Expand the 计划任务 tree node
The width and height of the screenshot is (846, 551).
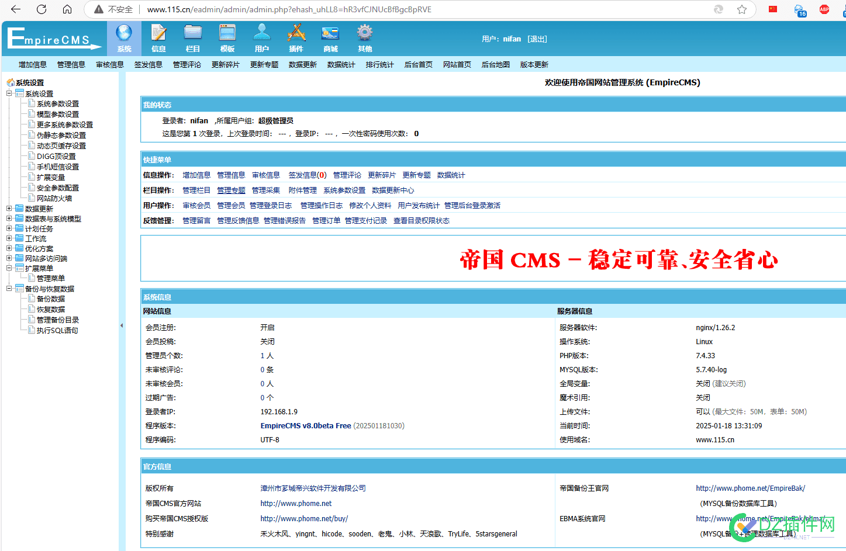9,228
